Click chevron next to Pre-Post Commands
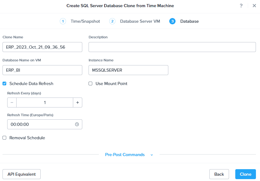 coord(152,155)
